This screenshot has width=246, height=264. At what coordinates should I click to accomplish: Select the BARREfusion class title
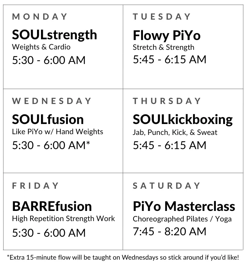(x=52, y=207)
